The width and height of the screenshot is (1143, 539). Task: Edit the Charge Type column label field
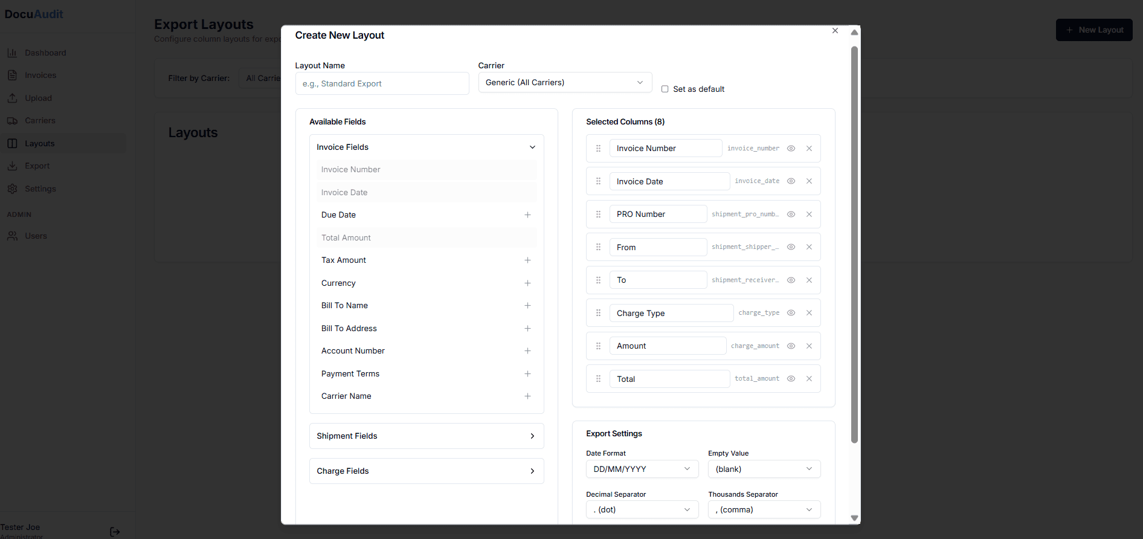click(x=671, y=313)
